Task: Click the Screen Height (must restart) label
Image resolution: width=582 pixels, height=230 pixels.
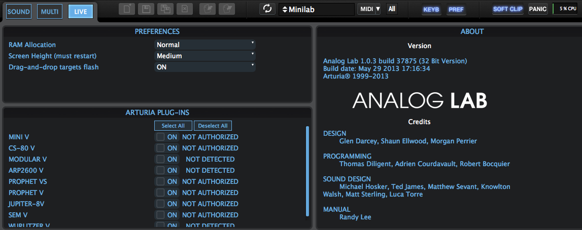Action: pos(52,56)
